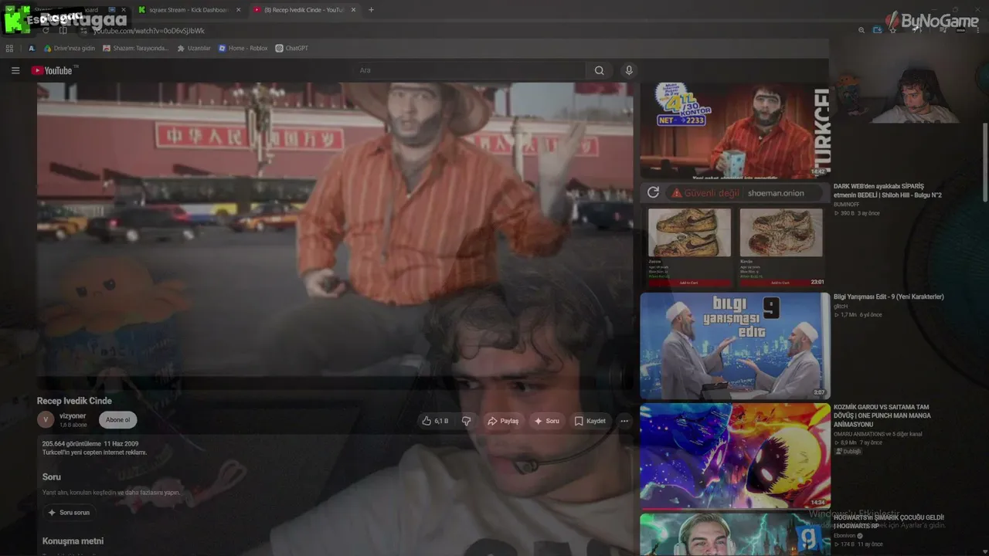Open the vizyoner channel avatar
This screenshot has width=989, height=556.
click(x=46, y=419)
